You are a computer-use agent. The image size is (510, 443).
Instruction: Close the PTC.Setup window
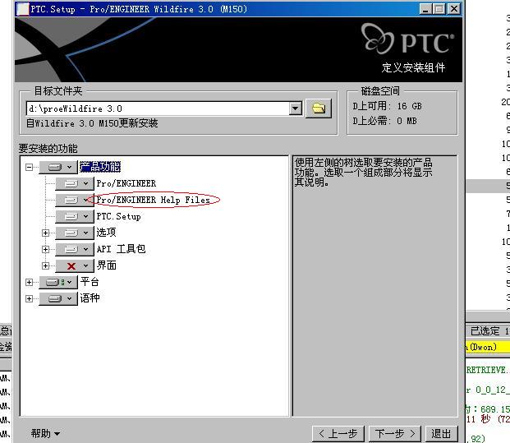pyautogui.click(x=454, y=9)
